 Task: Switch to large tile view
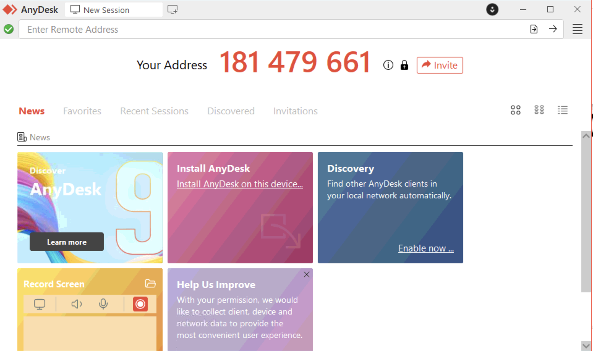pos(515,110)
